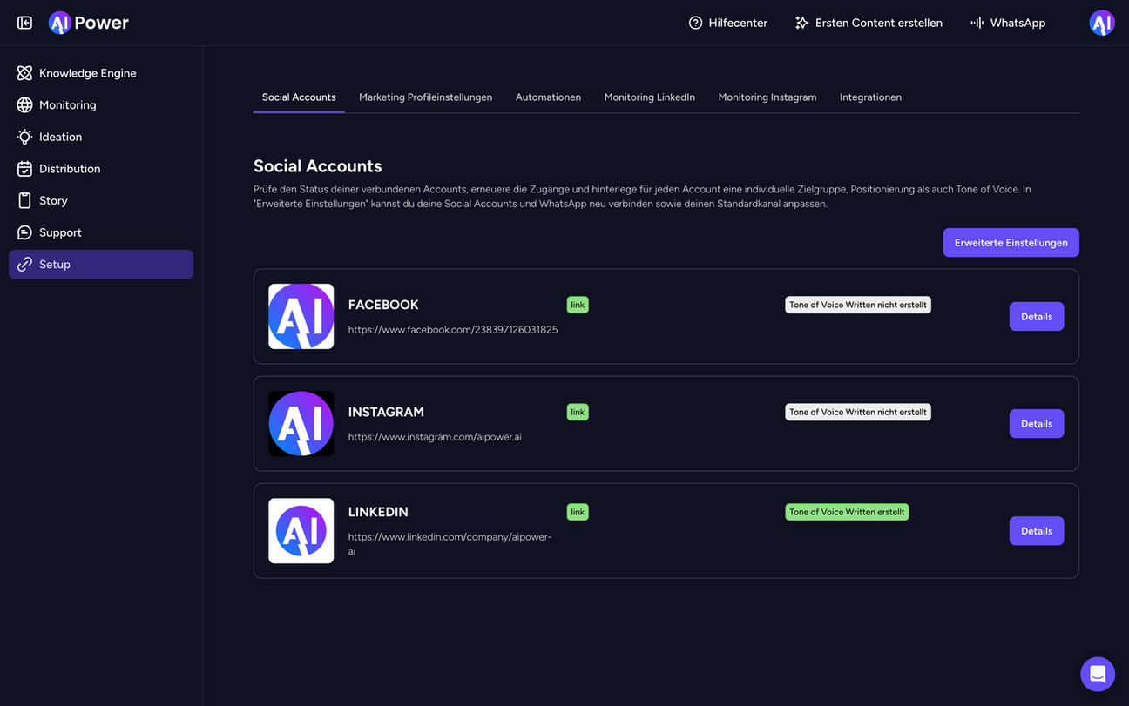Viewport: 1129px width, 706px height.
Task: Click the AI profile avatar top right
Action: pyautogui.click(x=1101, y=23)
